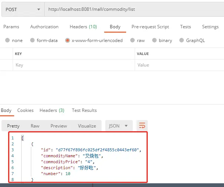Viewport: 224px width, 187px height.
Task: Select the none body type
Action: 7,40
